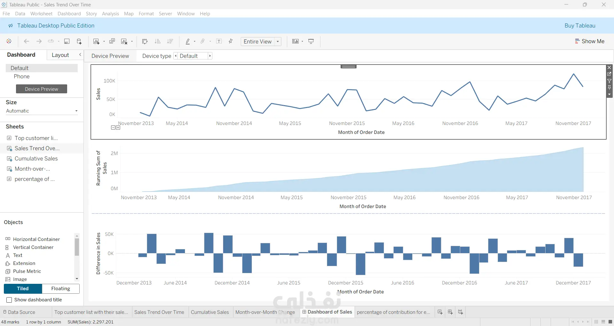Click the New Dashboard icon in bottom tabs

coord(450,312)
